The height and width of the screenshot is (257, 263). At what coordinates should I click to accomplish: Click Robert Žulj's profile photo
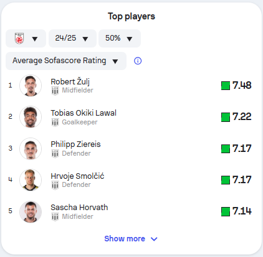[x=31, y=86]
